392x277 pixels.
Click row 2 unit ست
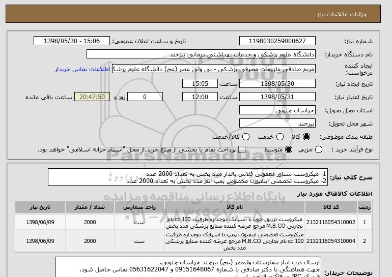click(139, 241)
